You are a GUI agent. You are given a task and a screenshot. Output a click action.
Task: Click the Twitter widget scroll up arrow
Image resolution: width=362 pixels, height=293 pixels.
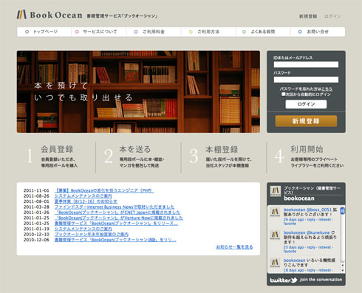click(x=342, y=265)
